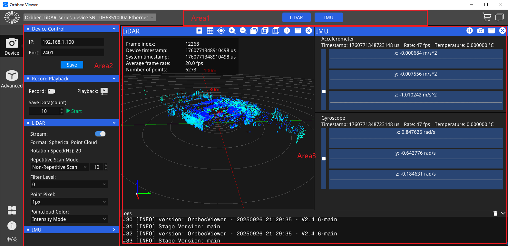Viewport: 508px width, 246px height.
Task: Switch language with 中/英 button
Action: click(x=12, y=239)
